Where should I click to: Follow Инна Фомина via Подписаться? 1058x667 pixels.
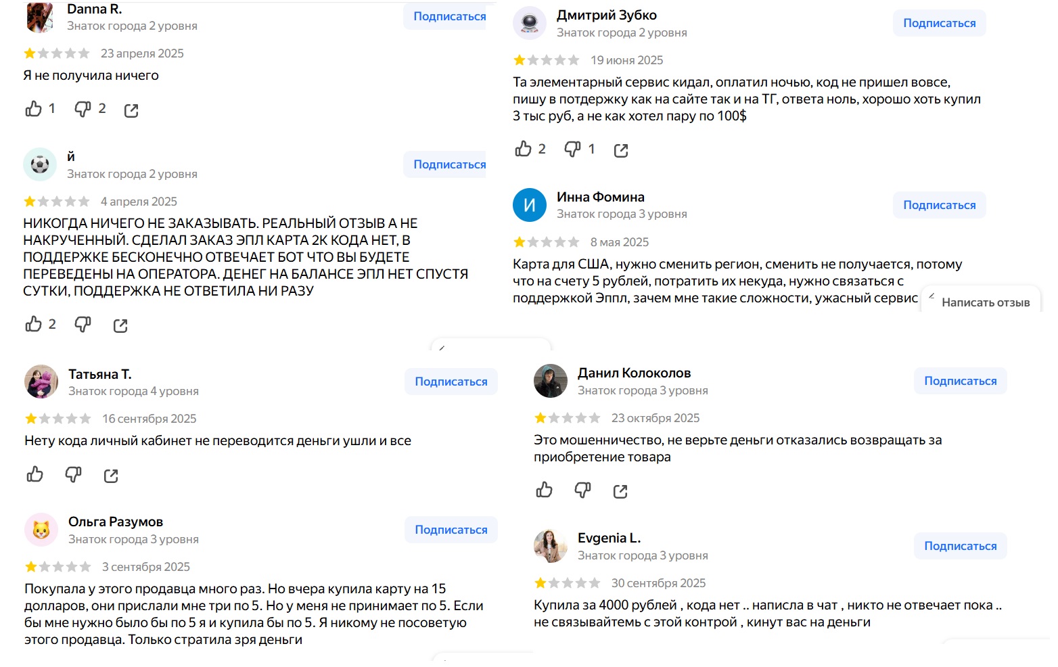point(939,204)
